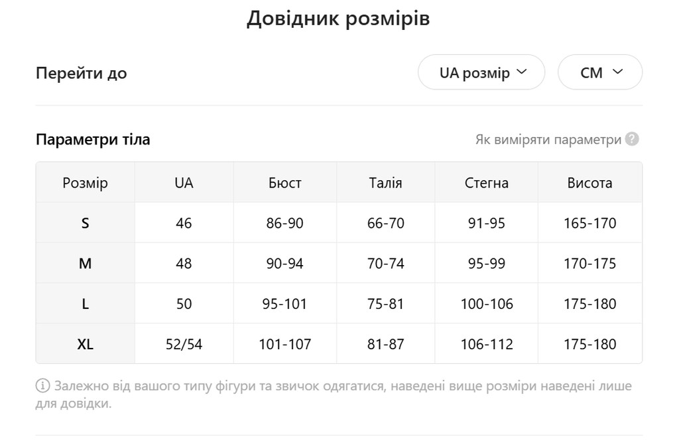Click the Параметри тіла section heading
The image size is (679, 446).
click(x=93, y=139)
